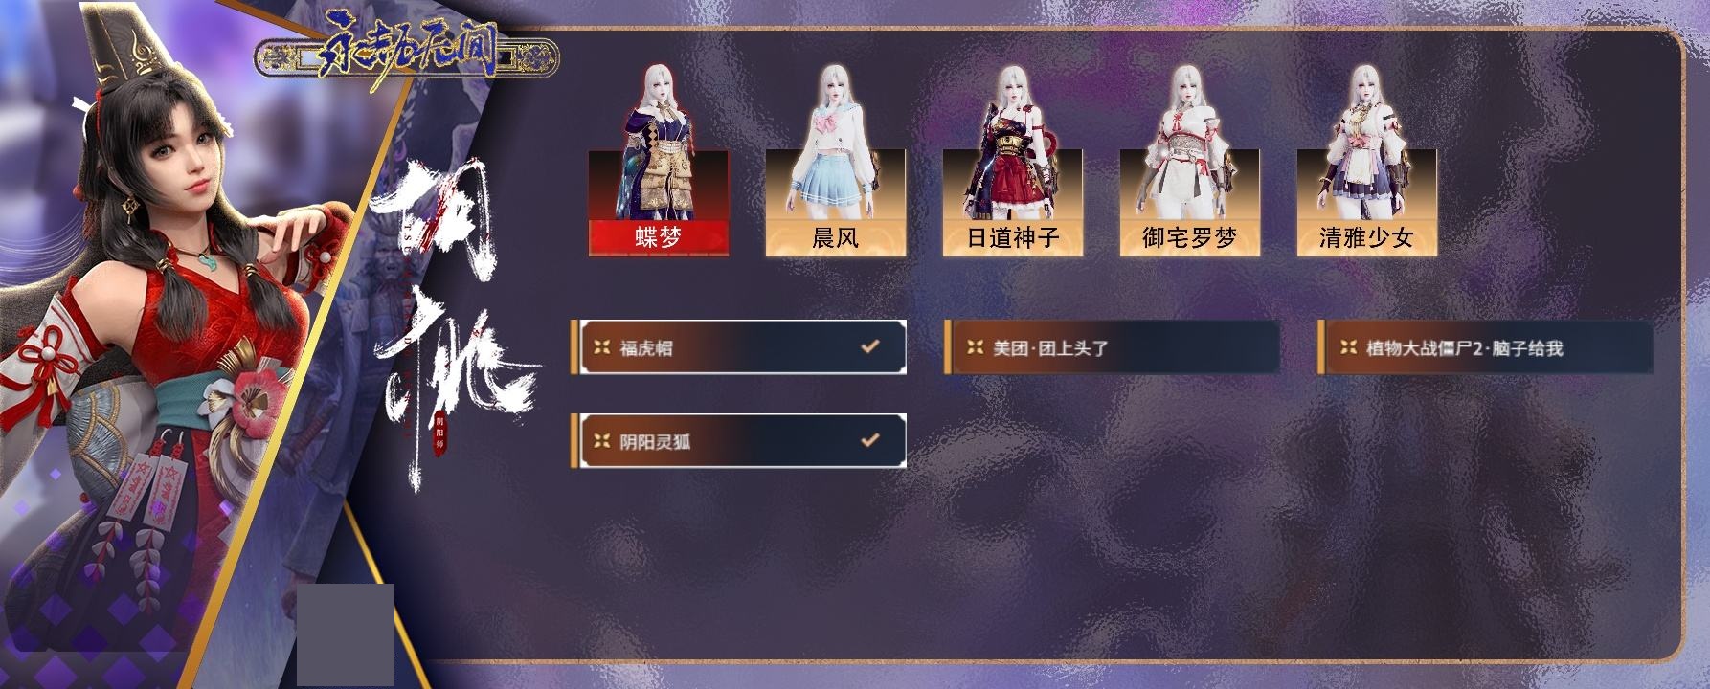Click the 福虎帽 item name text
This screenshot has width=1710, height=689.
[x=646, y=348]
